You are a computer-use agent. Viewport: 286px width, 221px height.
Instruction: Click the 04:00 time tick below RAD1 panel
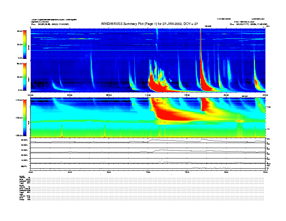pyautogui.click(x=70, y=95)
